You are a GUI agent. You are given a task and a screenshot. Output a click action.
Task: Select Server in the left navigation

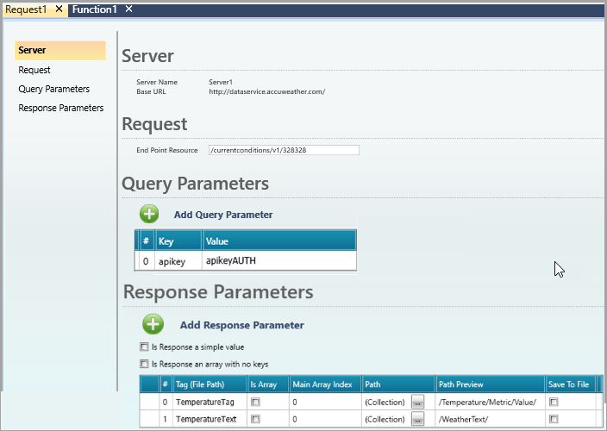pos(33,50)
